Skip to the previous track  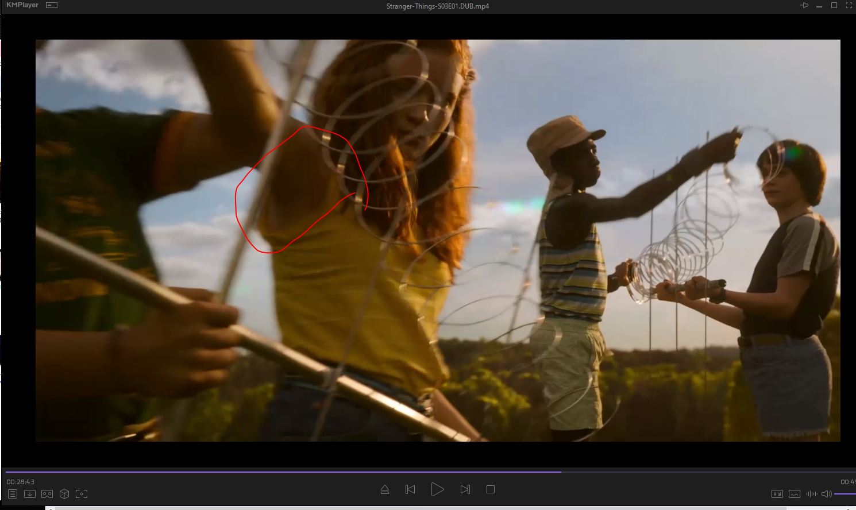(x=410, y=489)
